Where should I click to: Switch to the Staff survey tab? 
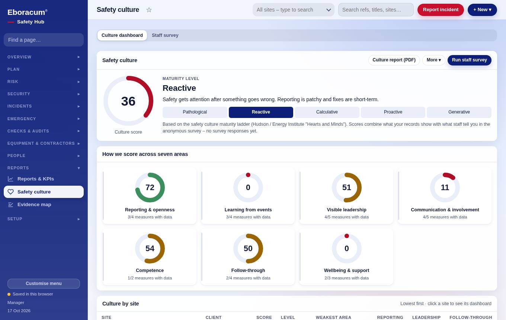click(x=165, y=35)
